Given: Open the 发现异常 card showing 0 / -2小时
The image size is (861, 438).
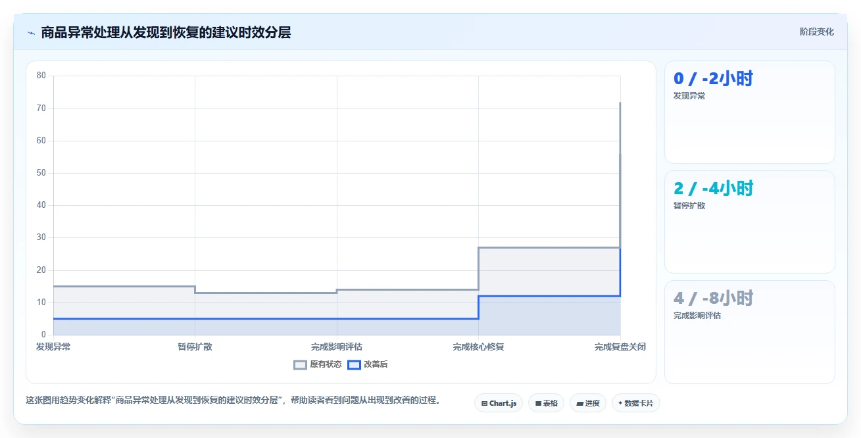Looking at the screenshot, I should click(750, 112).
